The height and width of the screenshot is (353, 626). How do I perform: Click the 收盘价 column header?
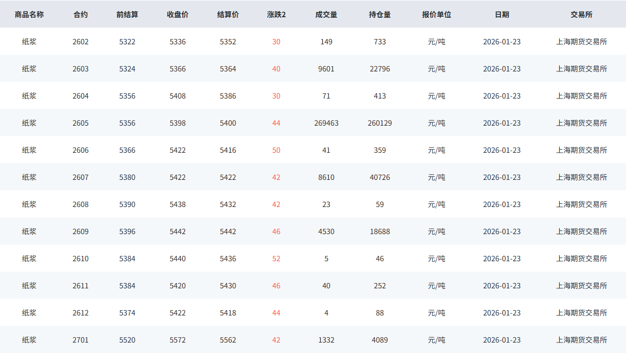178,15
